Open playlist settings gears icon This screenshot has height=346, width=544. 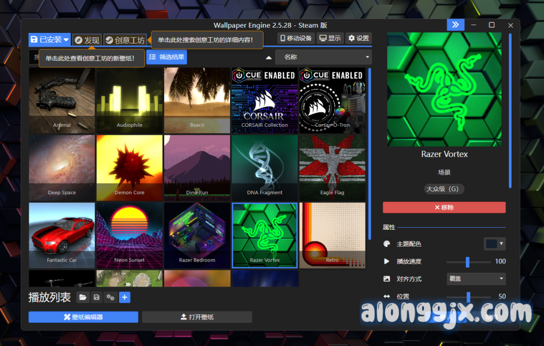coord(110,298)
